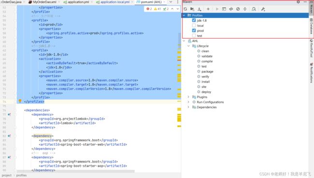Open Maven panel gear options
314x178 pixels.
pos(298,2)
